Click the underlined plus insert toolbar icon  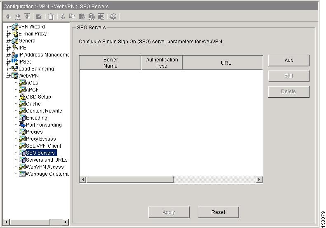click(x=18, y=16)
